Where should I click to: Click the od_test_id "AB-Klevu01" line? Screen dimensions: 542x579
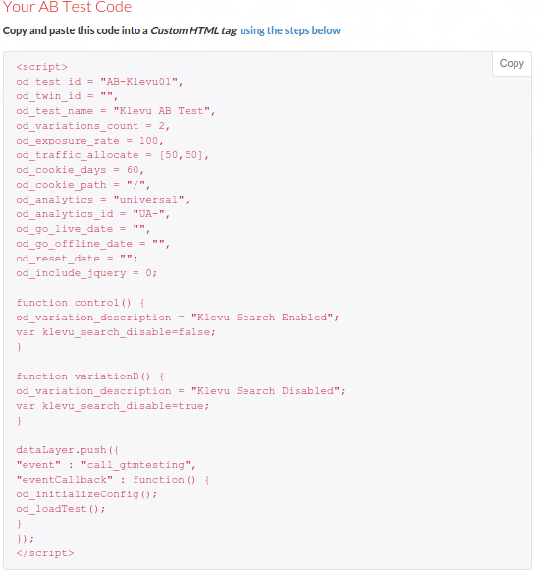(x=99, y=82)
